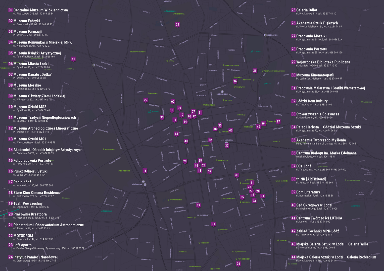Image resolution: width=384 pixels, height=271 pixels.
Task: Open Centralne Muzeum Włókiennictwa legend entry
Action: [40, 10]
